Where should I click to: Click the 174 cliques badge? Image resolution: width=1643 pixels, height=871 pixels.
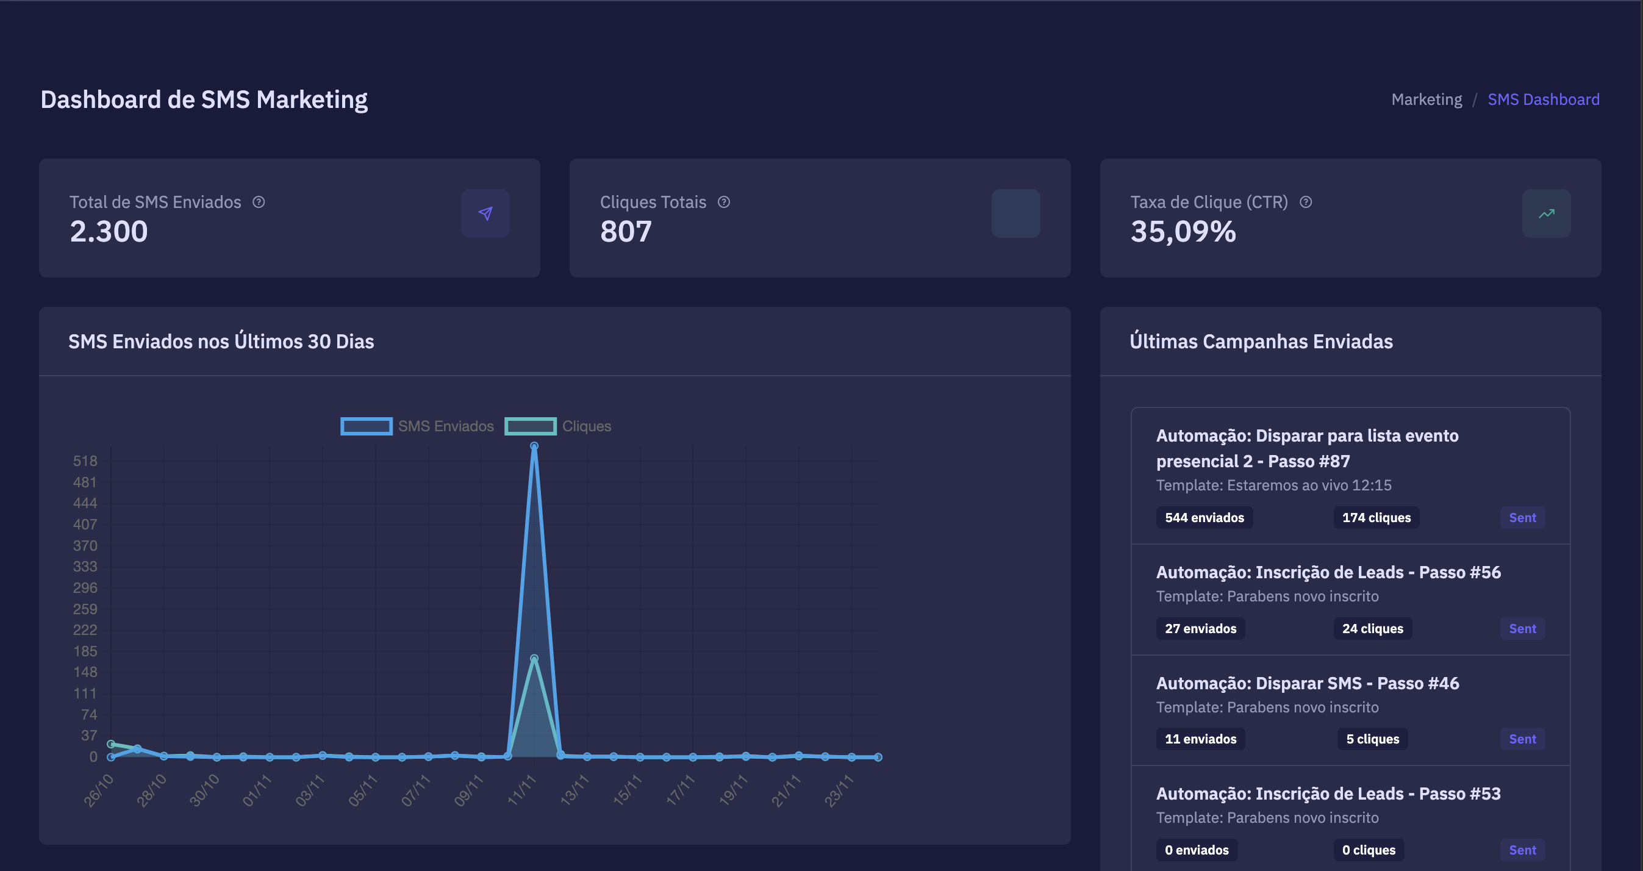1376,517
